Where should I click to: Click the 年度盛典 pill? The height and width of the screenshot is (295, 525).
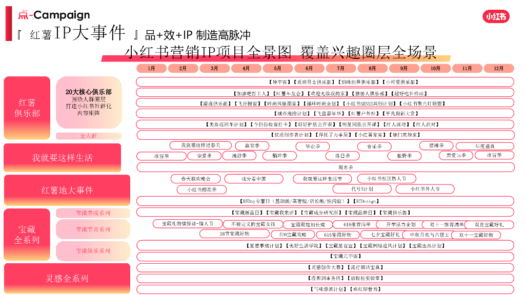click(x=485, y=146)
